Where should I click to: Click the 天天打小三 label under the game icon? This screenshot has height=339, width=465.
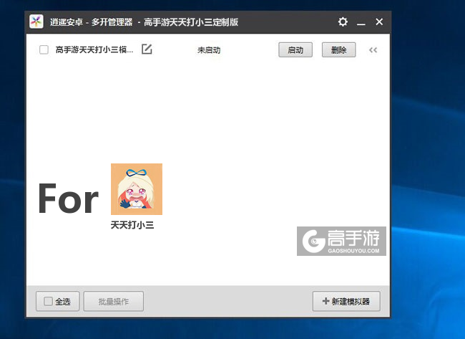pos(132,225)
